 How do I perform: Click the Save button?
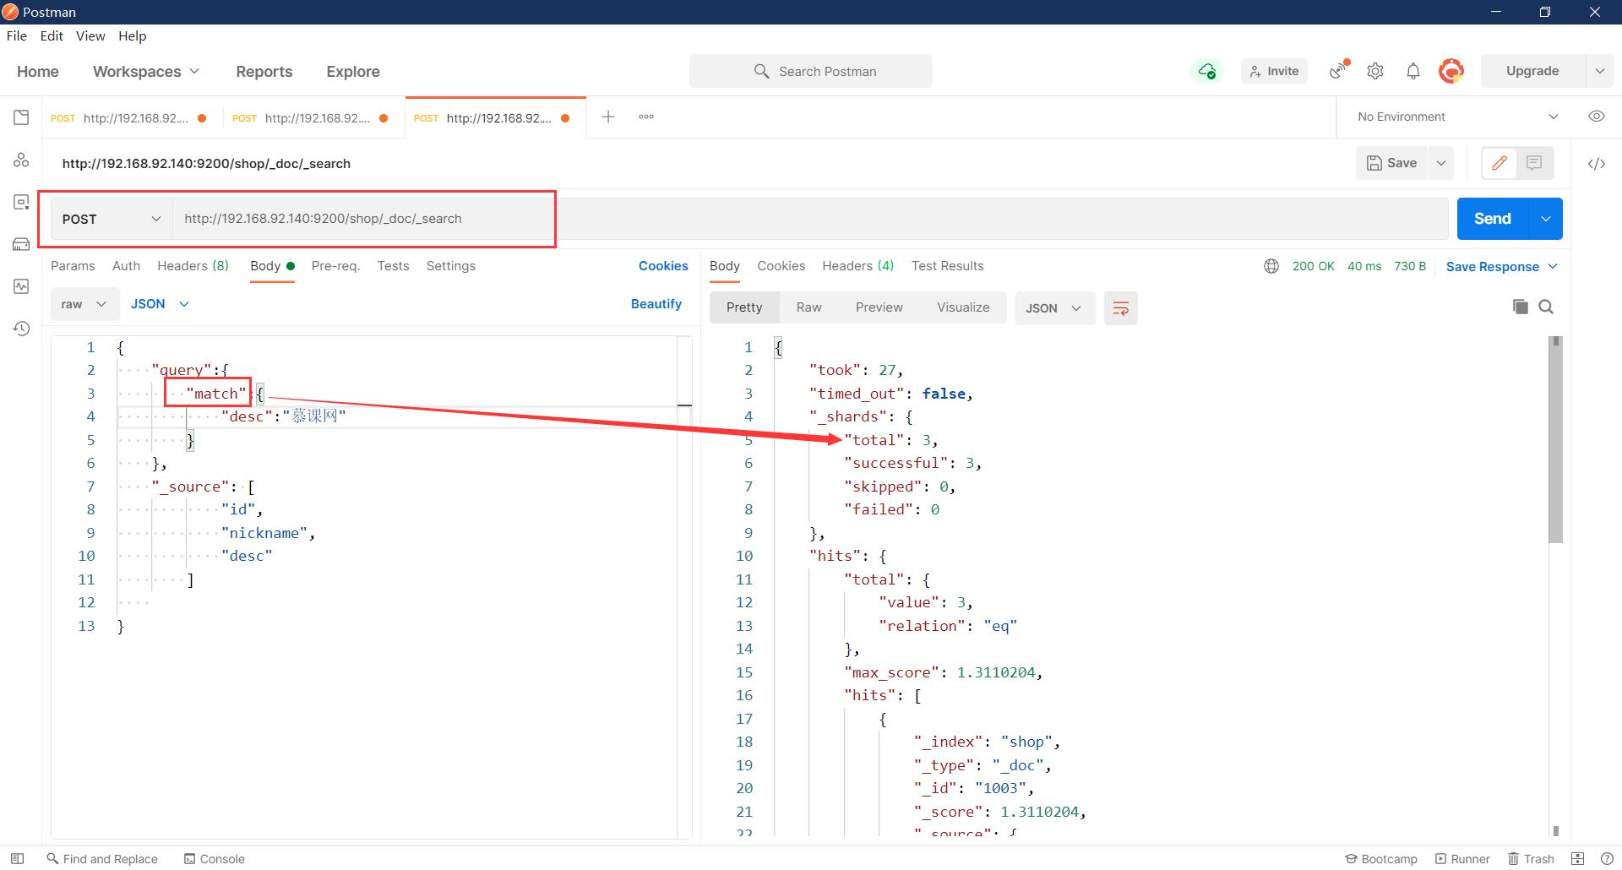(1392, 163)
